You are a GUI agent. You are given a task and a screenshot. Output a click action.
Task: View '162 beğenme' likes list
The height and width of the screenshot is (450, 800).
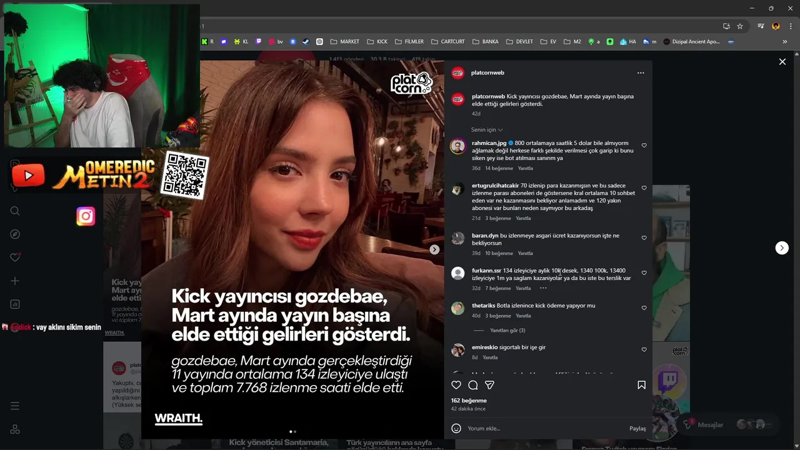pos(469,401)
